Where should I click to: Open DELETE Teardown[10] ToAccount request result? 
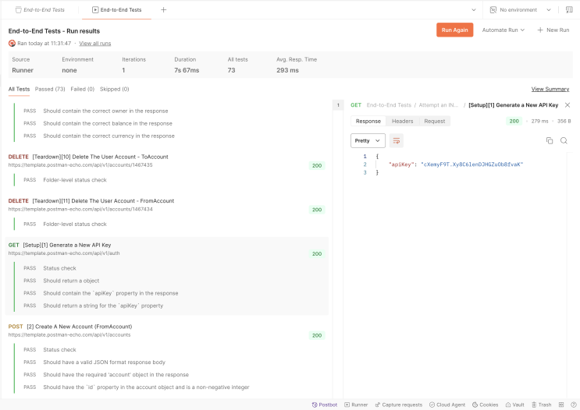pos(100,157)
